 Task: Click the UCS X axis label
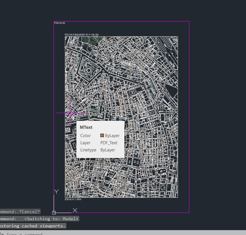point(75,210)
